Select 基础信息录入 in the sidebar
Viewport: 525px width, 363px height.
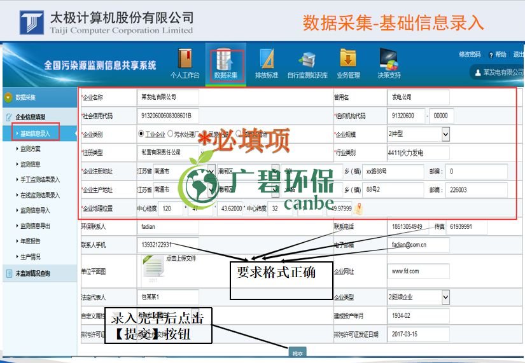(36, 133)
